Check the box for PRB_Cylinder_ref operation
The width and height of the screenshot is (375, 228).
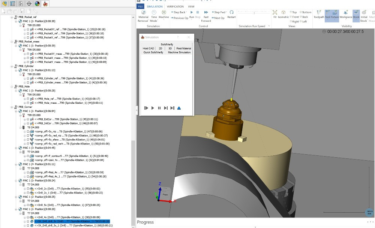(28, 78)
